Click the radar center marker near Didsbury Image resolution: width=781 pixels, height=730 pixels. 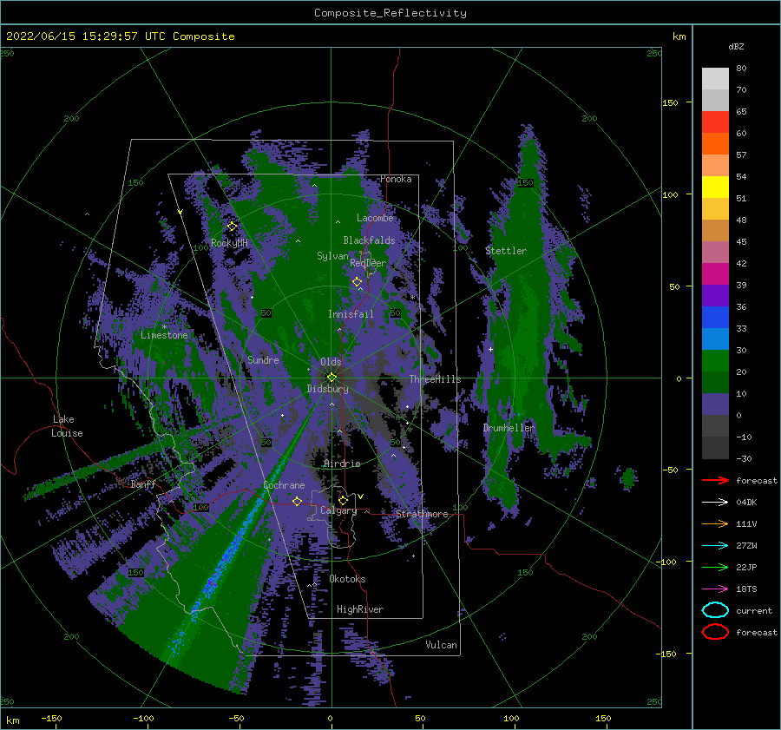pos(331,378)
